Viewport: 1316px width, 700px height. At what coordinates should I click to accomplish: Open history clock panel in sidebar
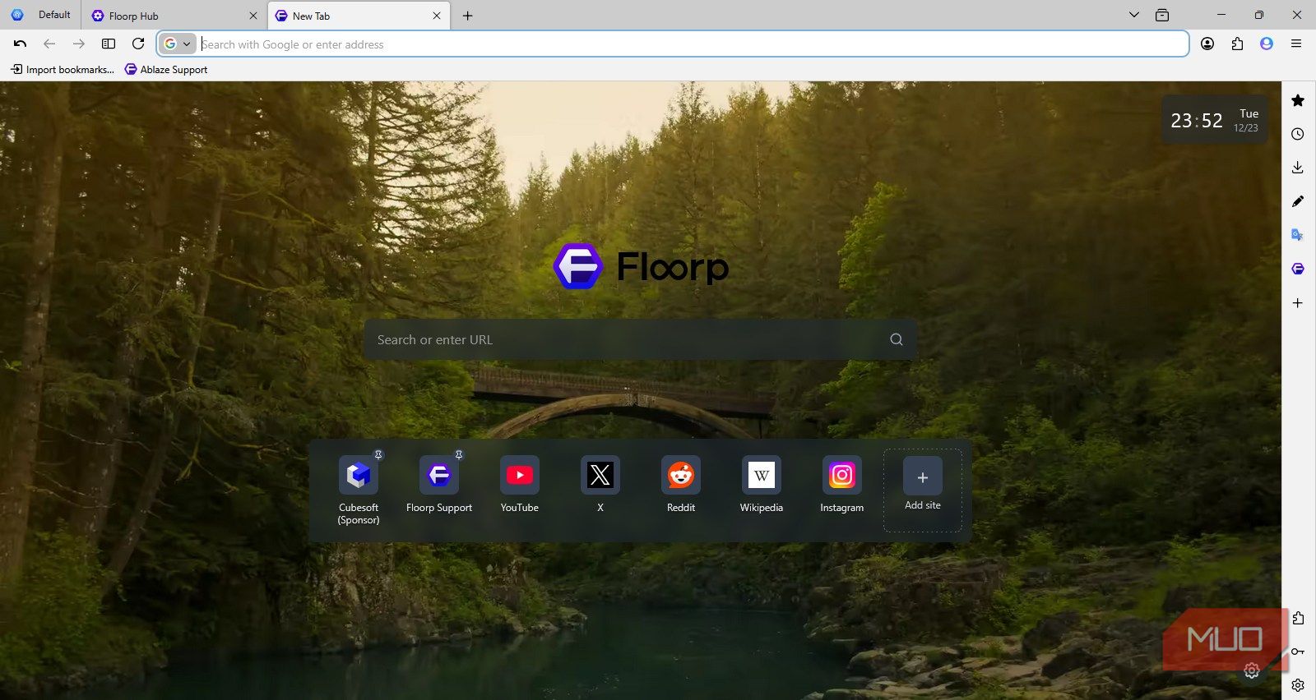[1298, 134]
